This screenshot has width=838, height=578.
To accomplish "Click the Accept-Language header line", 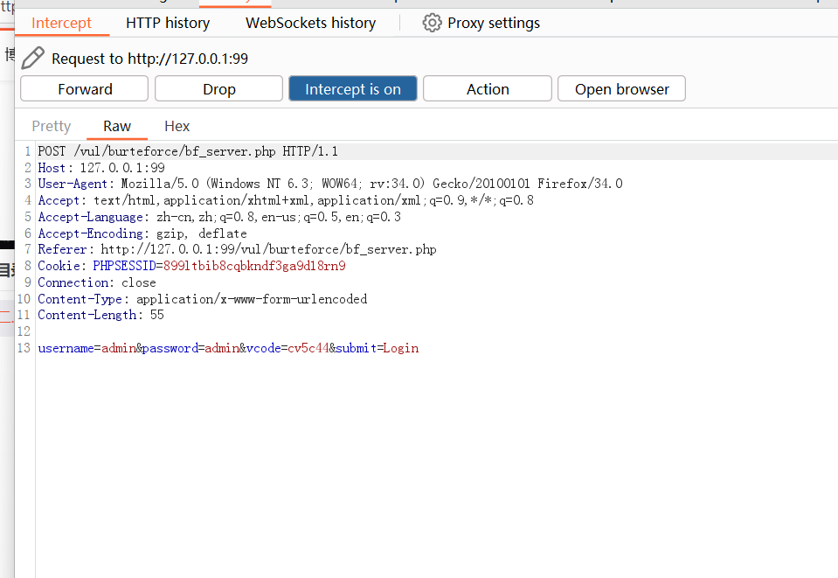I will click(219, 217).
